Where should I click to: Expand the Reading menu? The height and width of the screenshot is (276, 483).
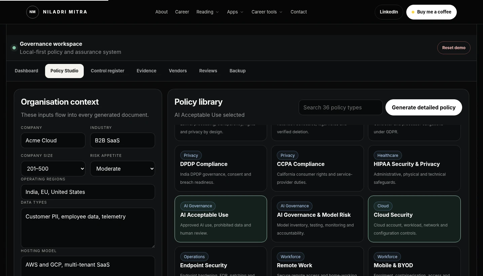tap(208, 12)
